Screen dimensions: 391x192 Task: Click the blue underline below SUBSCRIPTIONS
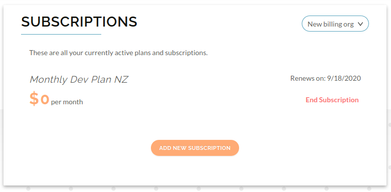(61, 34)
